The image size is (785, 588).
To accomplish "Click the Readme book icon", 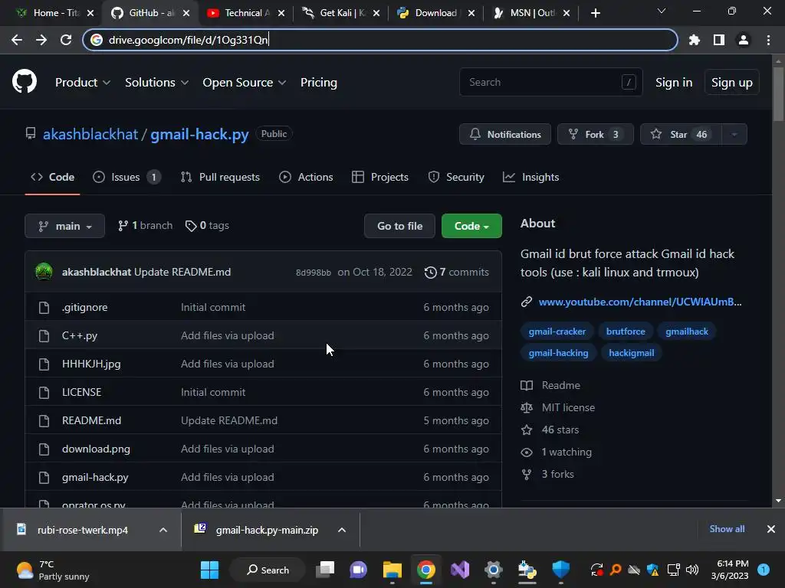I will [x=527, y=386].
